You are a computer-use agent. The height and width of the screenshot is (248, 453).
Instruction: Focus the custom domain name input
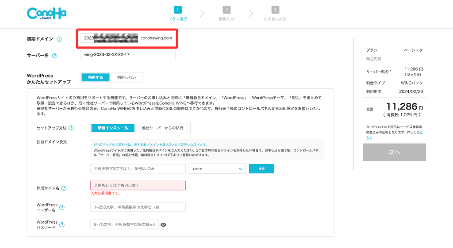pos(138,168)
